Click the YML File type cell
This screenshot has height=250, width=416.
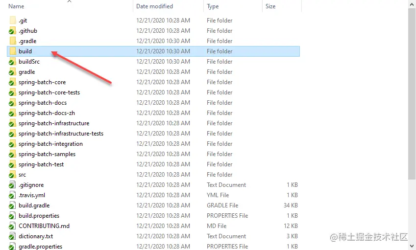pyautogui.click(x=218, y=195)
